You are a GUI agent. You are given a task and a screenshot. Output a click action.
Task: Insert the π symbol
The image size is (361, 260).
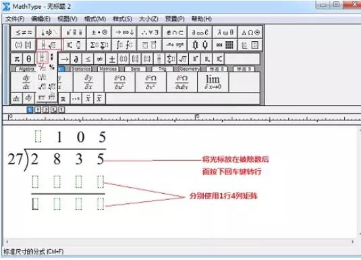pos(17,59)
